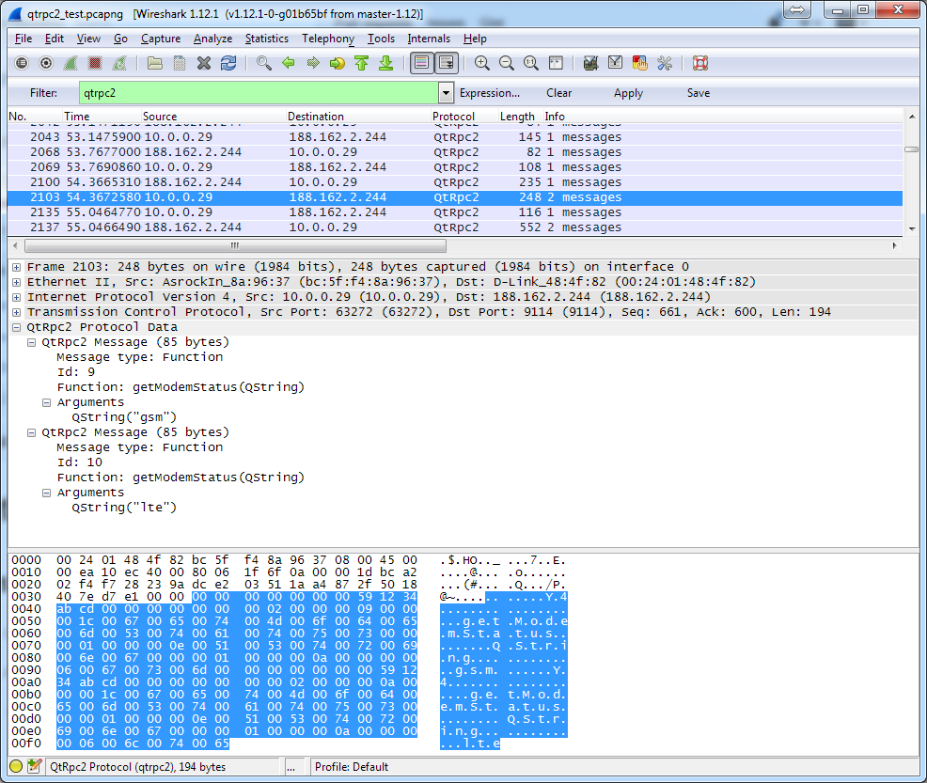Zoom out of packet text
The image size is (927, 783).
click(x=506, y=63)
